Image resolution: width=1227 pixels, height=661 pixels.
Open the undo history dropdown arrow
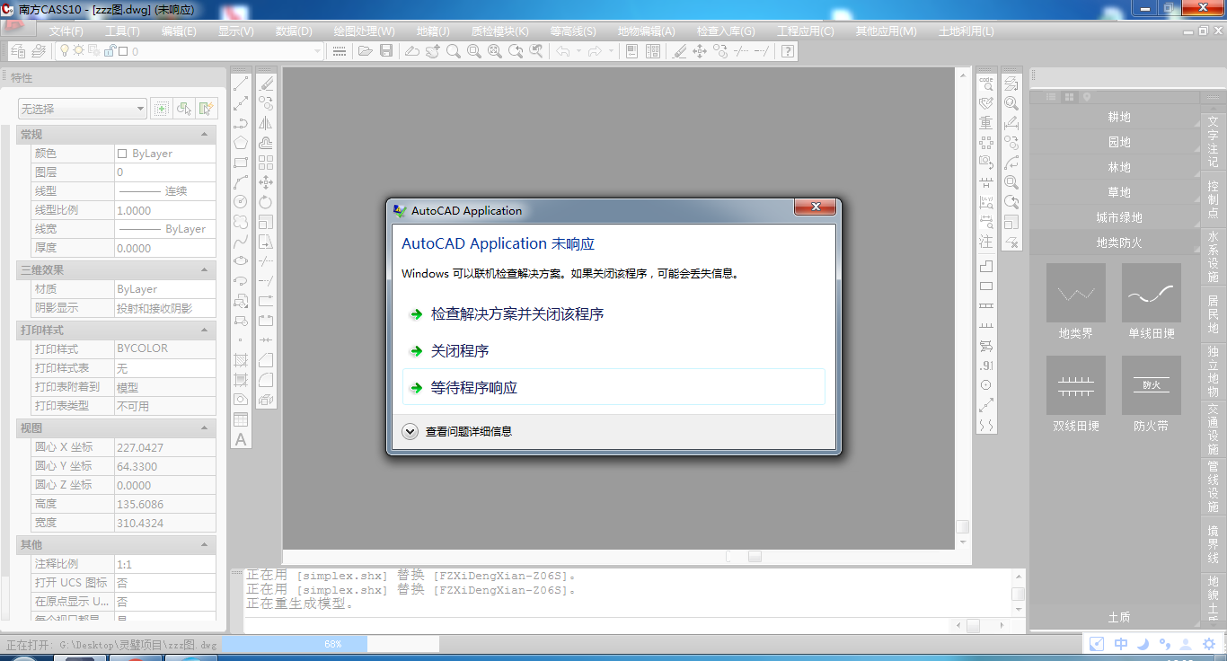pyautogui.click(x=578, y=51)
